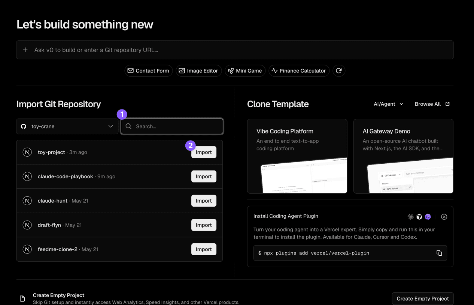Screen dimensions: 474x305
Task: Click the magnifier icon in the search box
Action: click(x=128, y=126)
